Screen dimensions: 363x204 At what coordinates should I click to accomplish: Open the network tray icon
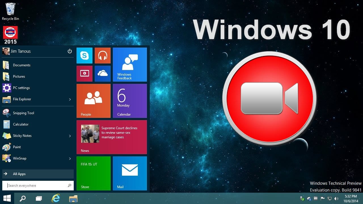(x=330, y=199)
